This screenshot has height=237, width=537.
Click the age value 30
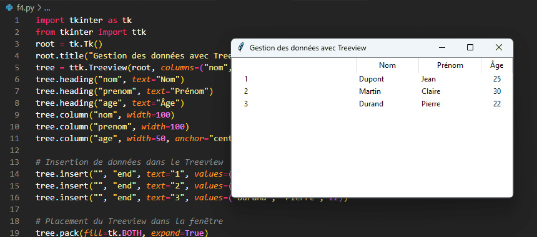(x=497, y=91)
